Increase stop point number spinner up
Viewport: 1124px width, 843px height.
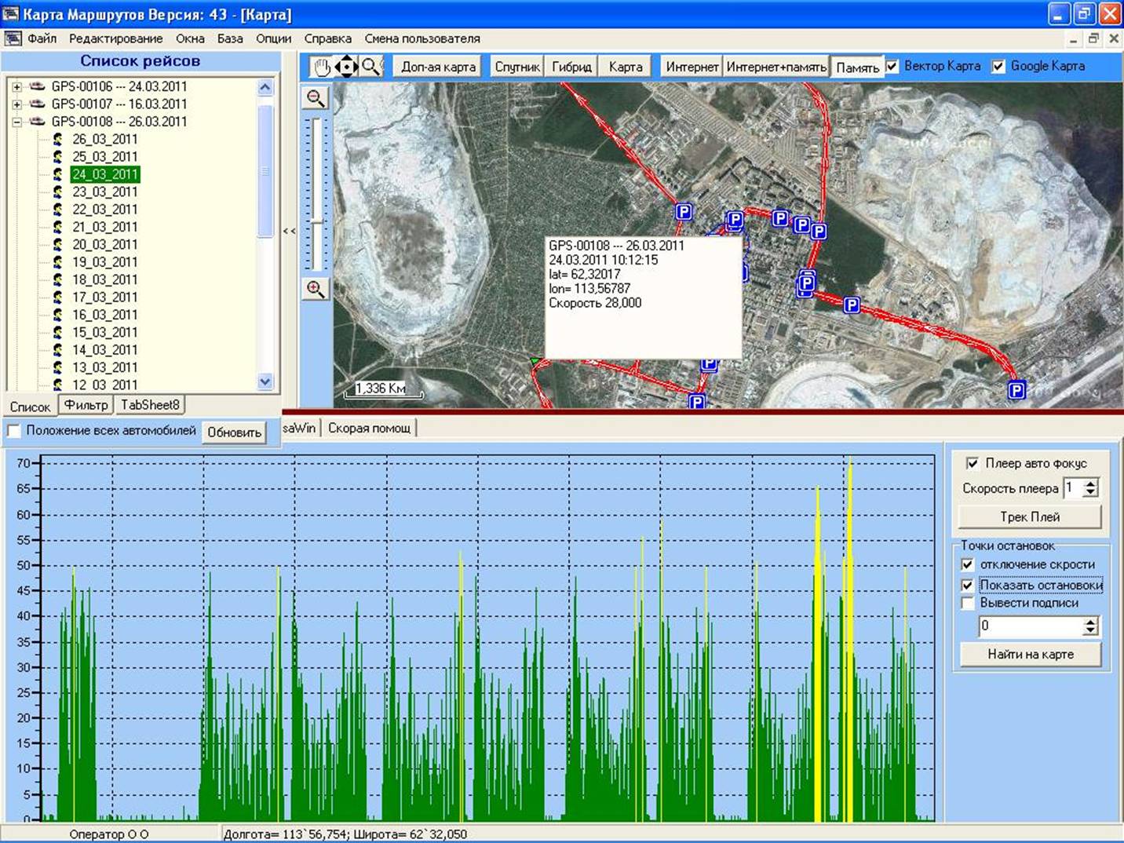tap(1090, 622)
